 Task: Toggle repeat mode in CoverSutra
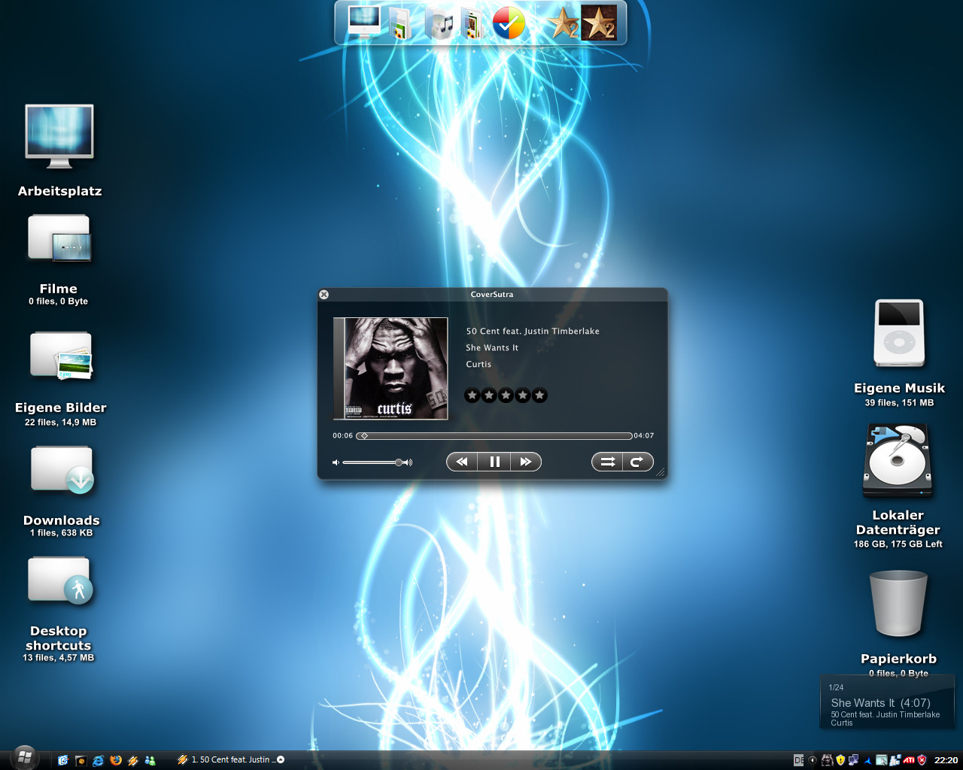638,462
